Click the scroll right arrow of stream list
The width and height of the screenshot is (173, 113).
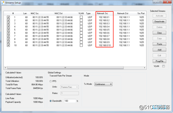(145, 68)
